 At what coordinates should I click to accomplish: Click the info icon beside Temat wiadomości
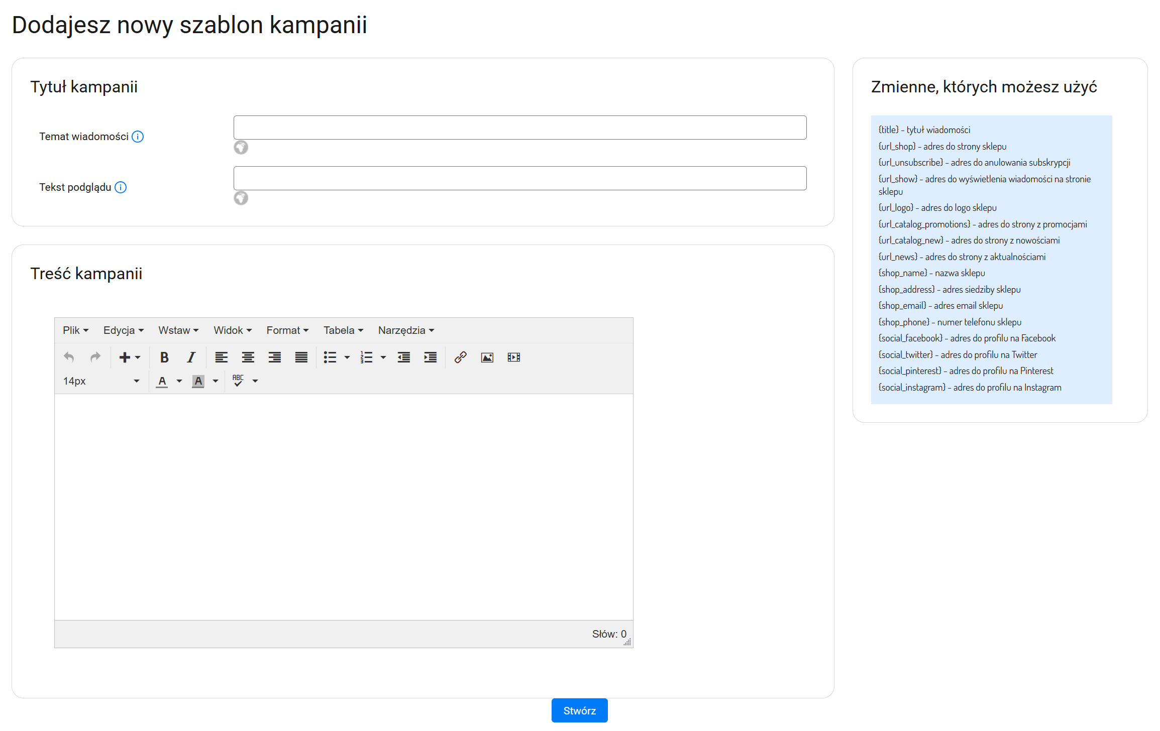138,137
